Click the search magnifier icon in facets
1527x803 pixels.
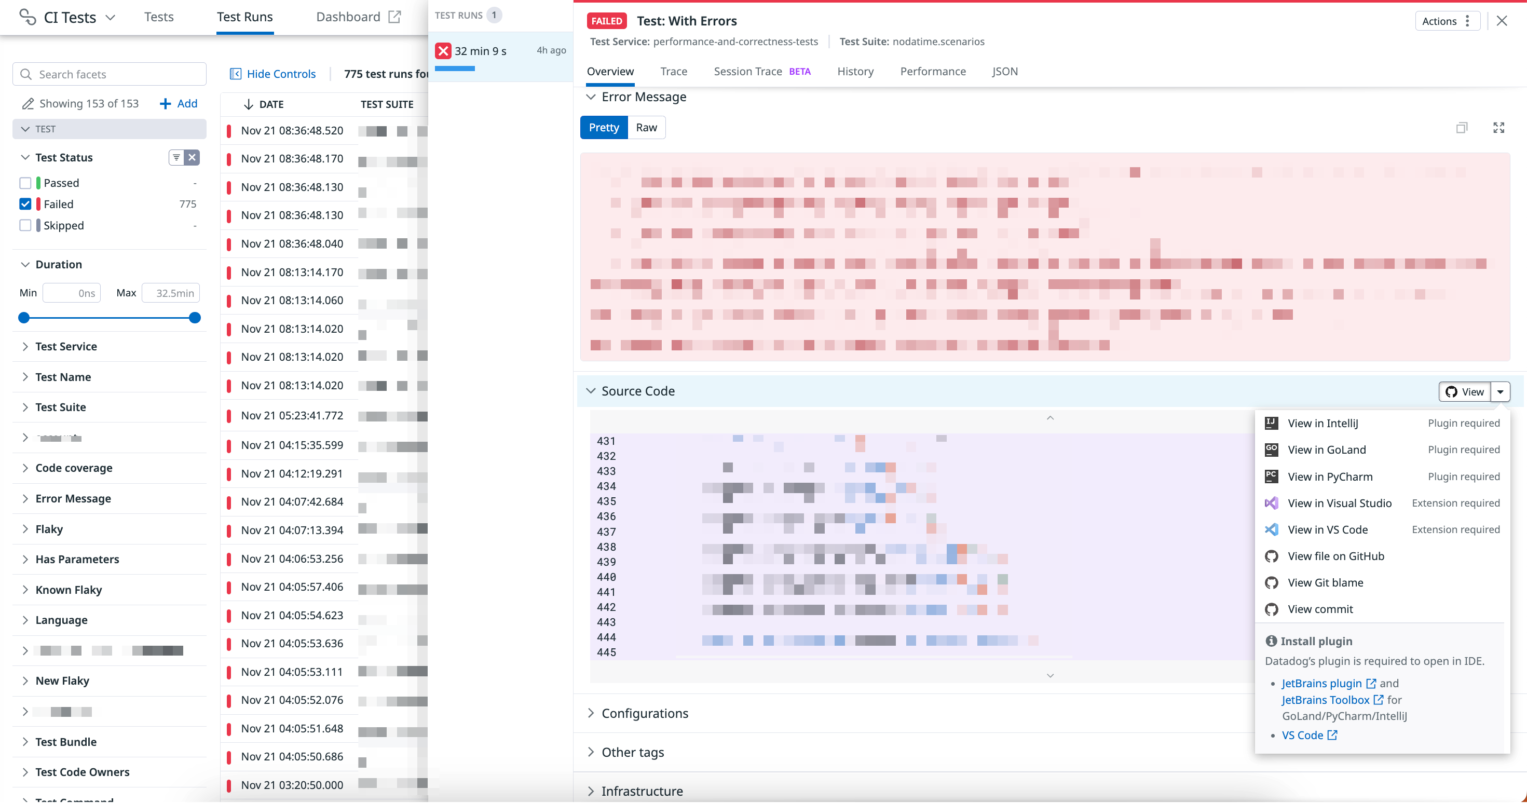[x=25, y=74]
